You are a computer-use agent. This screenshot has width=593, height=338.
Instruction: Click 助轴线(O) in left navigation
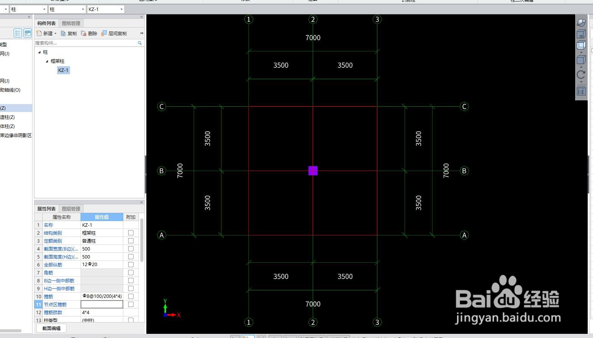pyautogui.click(x=10, y=90)
